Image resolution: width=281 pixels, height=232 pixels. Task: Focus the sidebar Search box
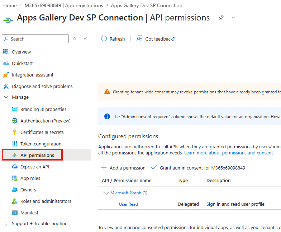pyautogui.click(x=35, y=39)
